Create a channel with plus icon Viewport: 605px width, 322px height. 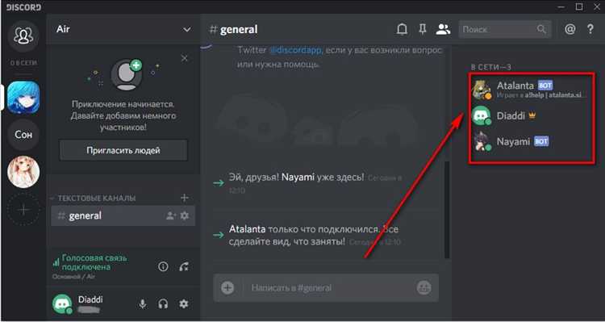click(185, 198)
